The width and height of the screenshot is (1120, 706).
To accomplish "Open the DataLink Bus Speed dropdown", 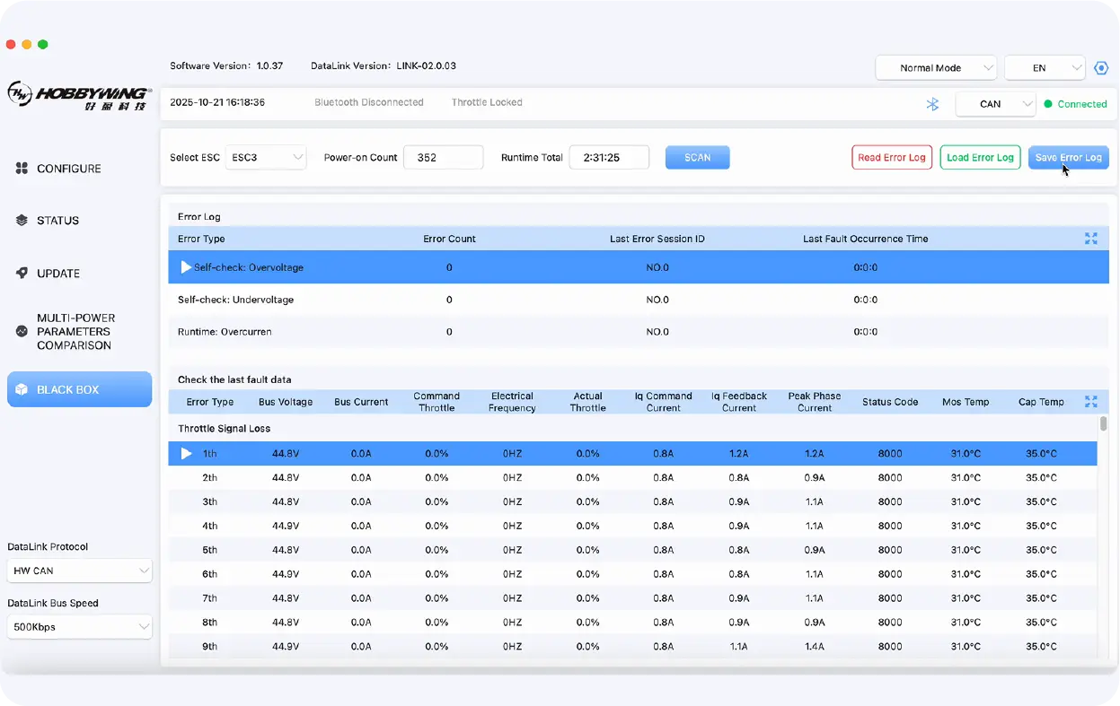I will [x=79, y=627].
